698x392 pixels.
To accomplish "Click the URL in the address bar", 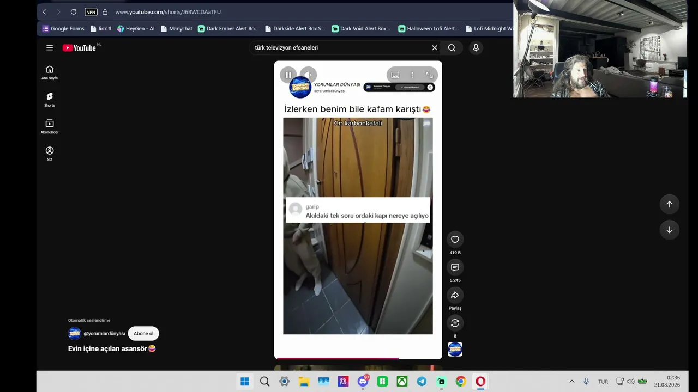I will click(x=168, y=12).
